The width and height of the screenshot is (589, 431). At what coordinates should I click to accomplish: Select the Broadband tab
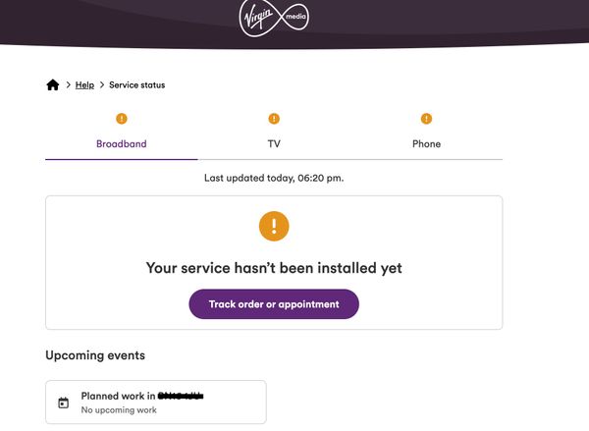[x=122, y=144]
